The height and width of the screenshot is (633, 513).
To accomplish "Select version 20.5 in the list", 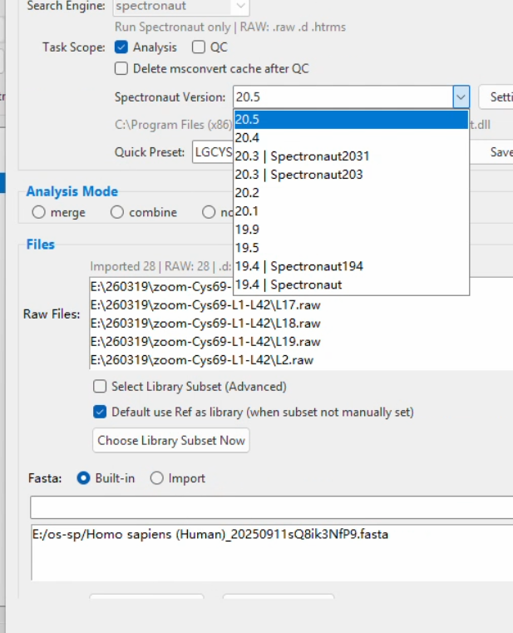I will coord(351,120).
